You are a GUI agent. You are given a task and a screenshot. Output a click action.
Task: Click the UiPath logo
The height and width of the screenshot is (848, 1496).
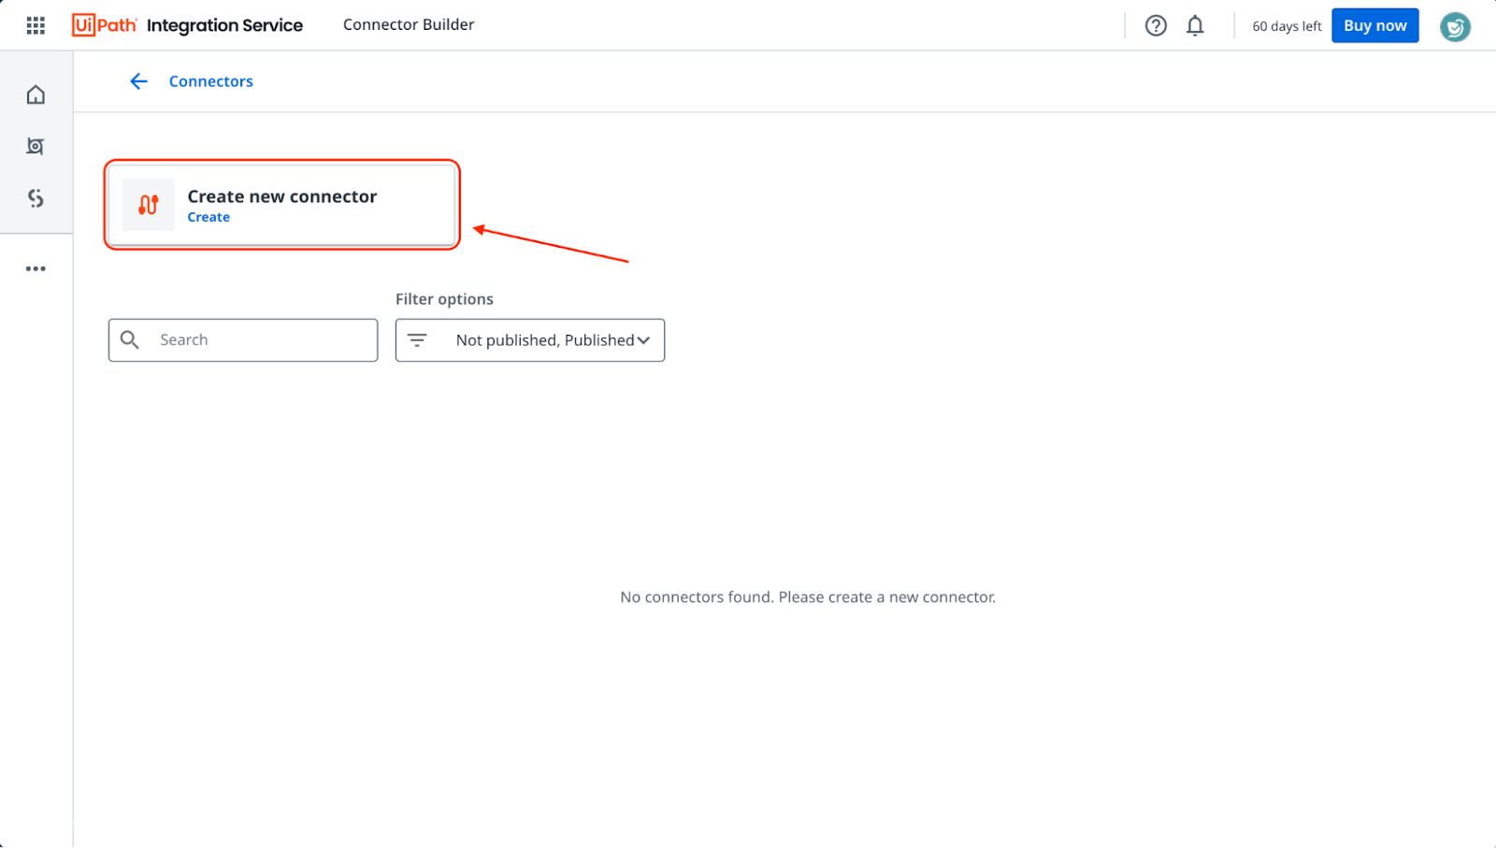click(x=104, y=25)
